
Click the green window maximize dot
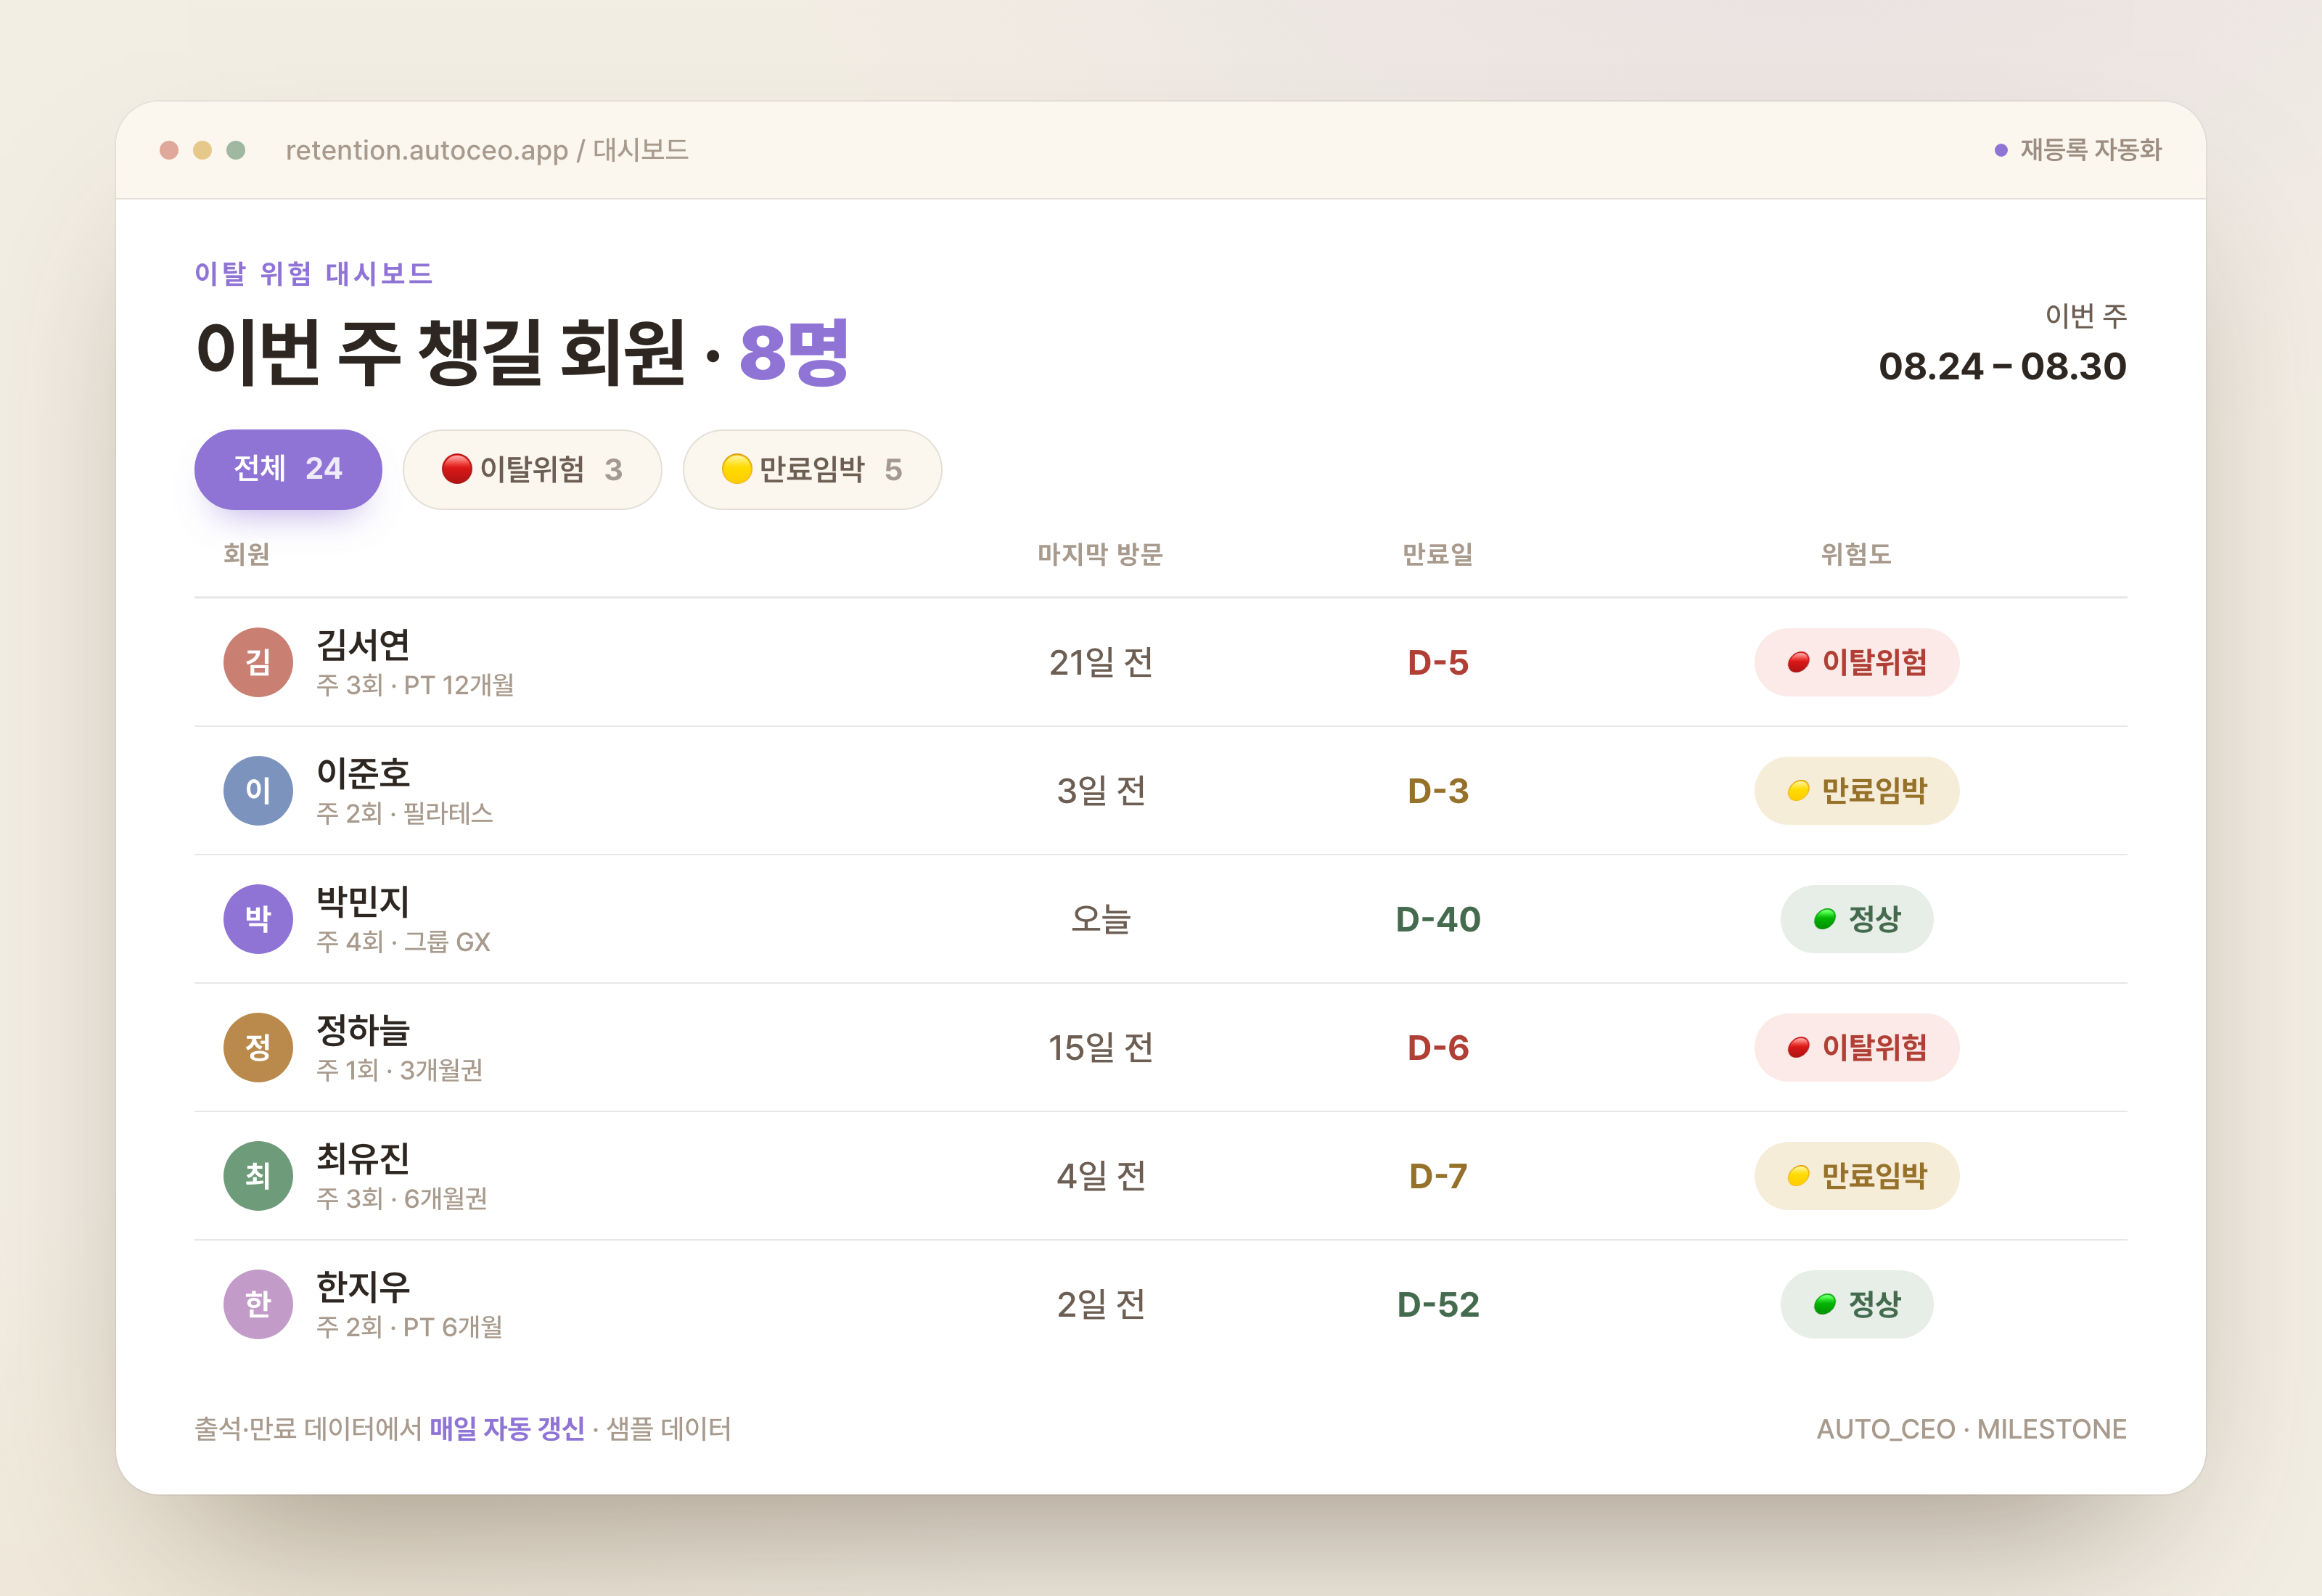tap(236, 150)
